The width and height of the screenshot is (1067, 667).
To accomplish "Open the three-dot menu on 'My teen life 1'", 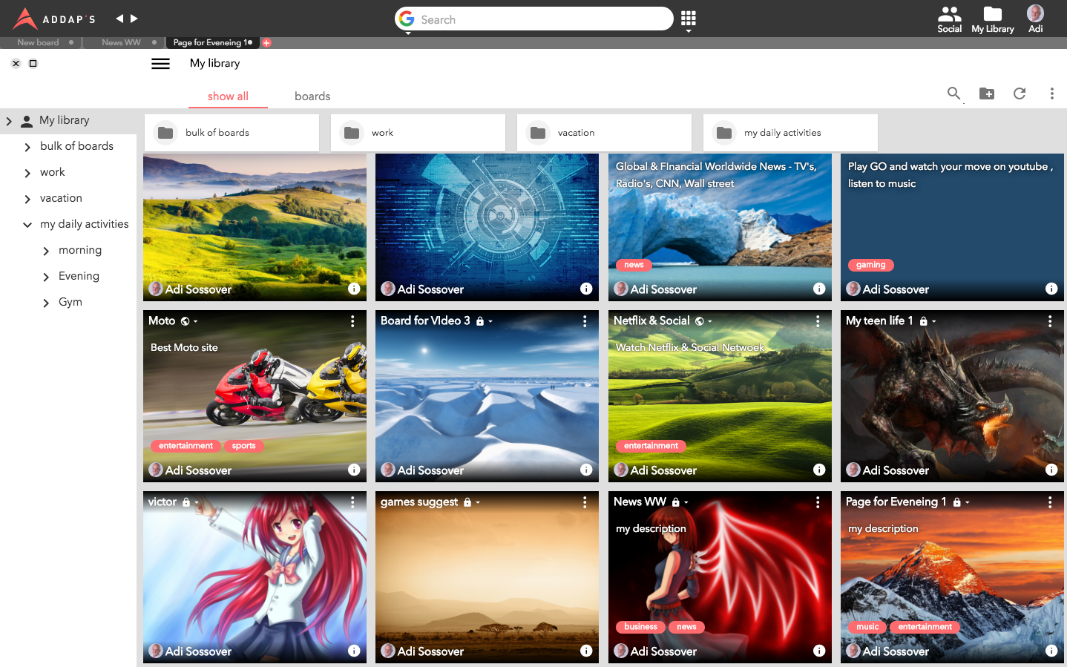I will pos(1050,321).
